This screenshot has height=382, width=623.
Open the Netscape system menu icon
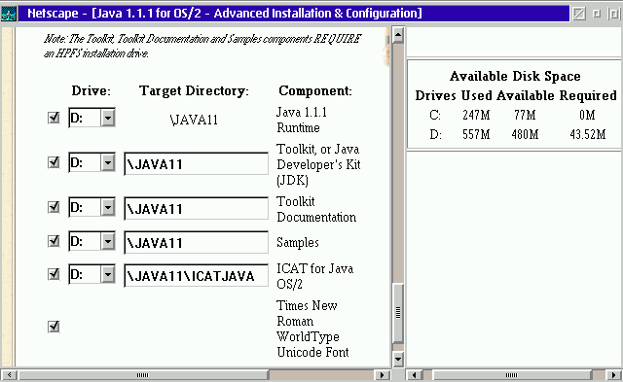point(9,14)
